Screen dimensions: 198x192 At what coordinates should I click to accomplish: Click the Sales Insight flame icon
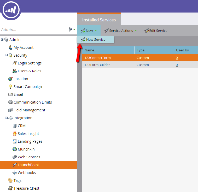coord(15,134)
